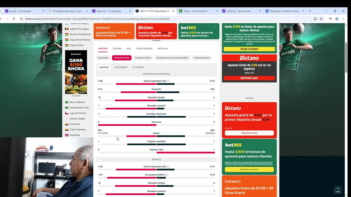Click the install app icon in address bar
Image resolution: width=351 pixels, height=197 pixels.
click(315, 19)
